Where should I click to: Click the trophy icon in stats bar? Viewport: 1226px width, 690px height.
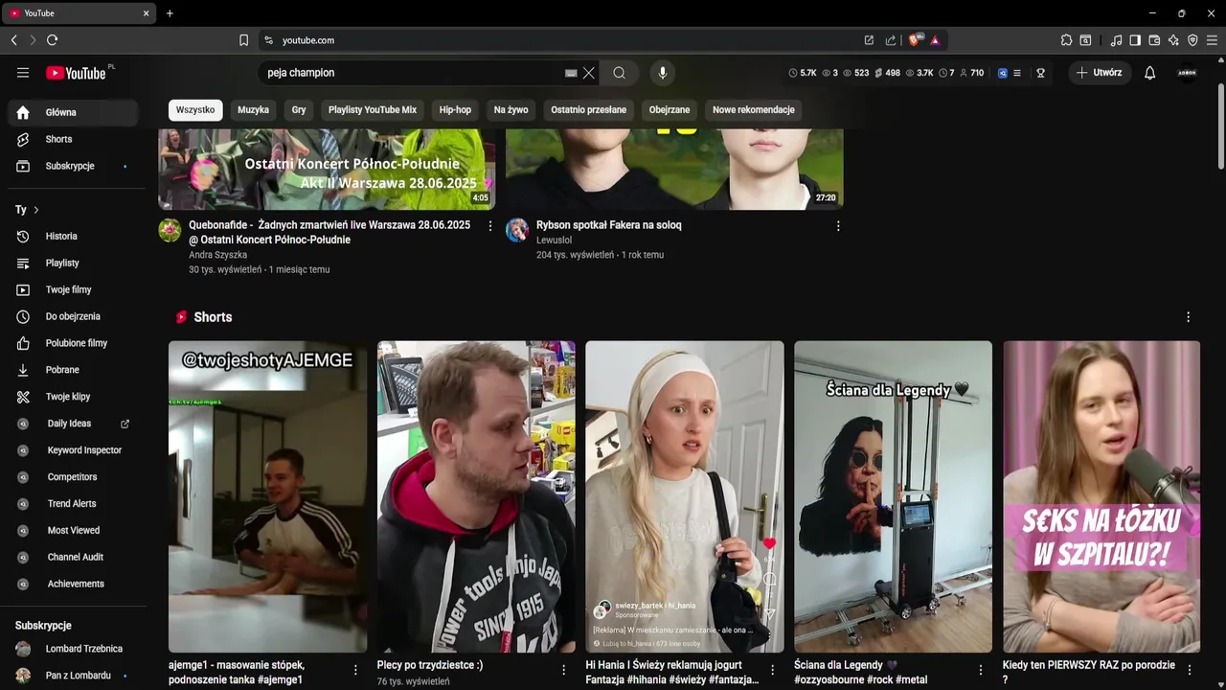[x=1040, y=73]
